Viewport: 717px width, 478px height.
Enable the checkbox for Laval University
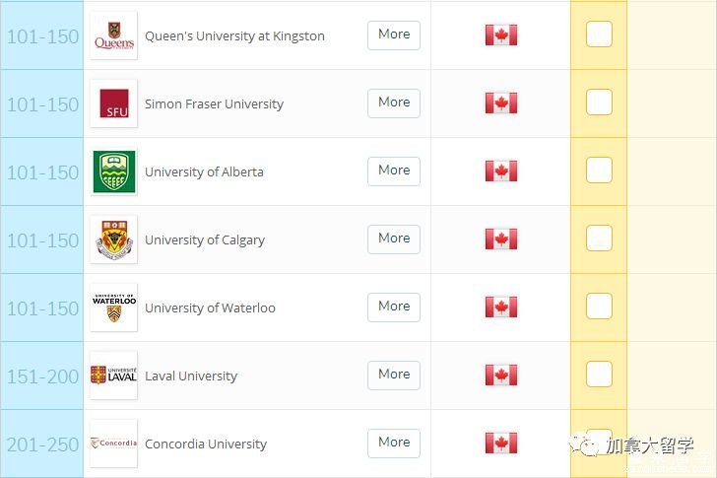coord(599,374)
